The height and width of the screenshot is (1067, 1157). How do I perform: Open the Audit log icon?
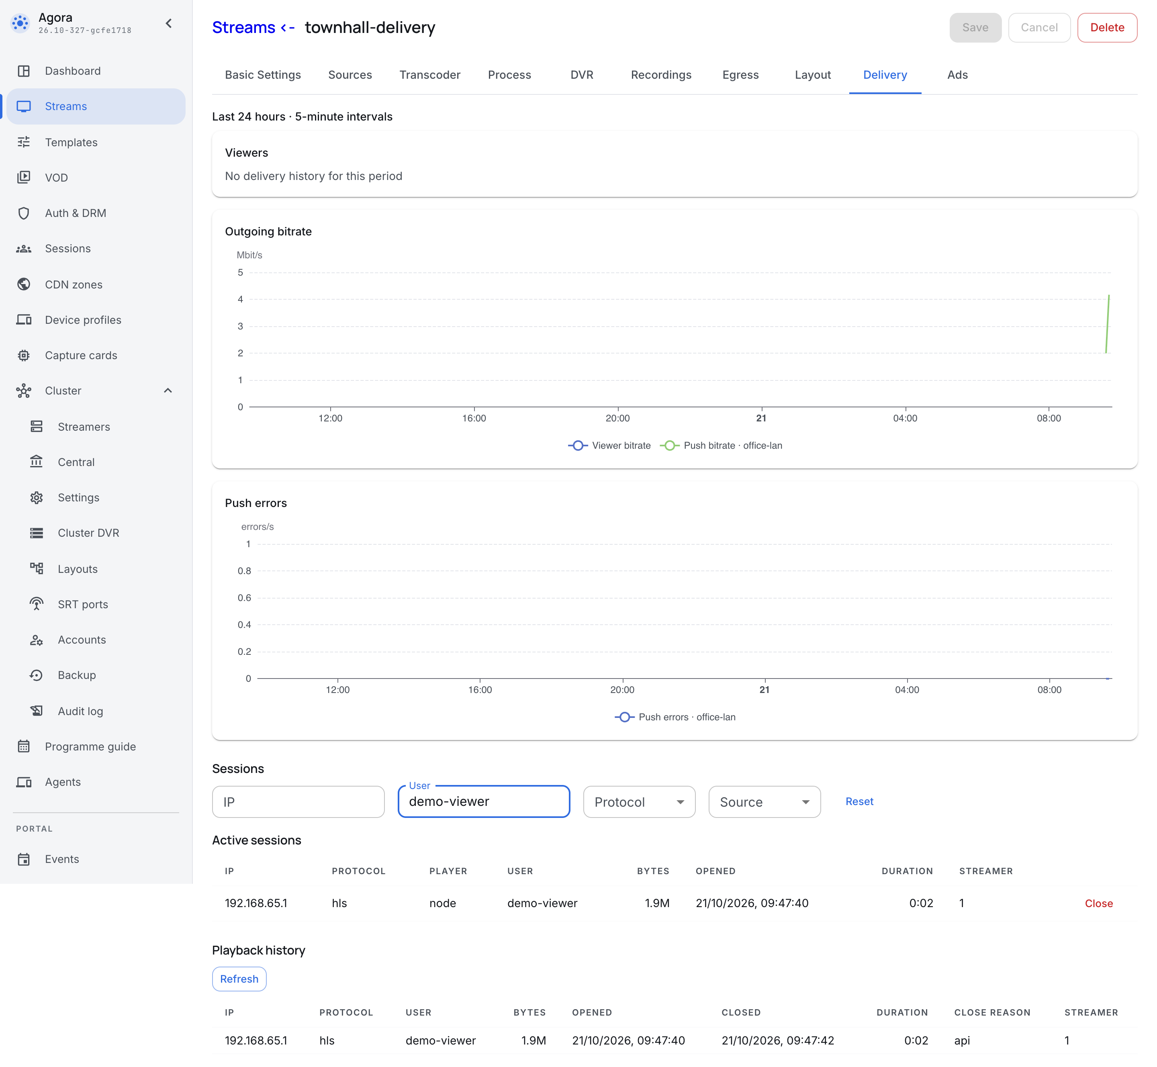[x=37, y=711]
